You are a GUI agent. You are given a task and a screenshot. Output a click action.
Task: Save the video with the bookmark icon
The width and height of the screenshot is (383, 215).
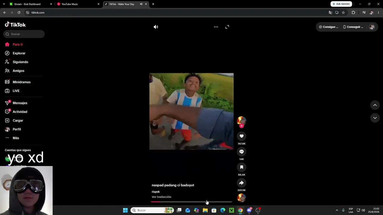241,167
